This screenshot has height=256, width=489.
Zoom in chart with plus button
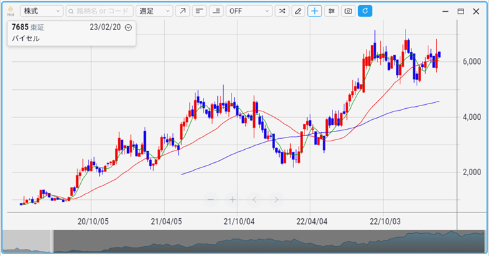pos(232,199)
